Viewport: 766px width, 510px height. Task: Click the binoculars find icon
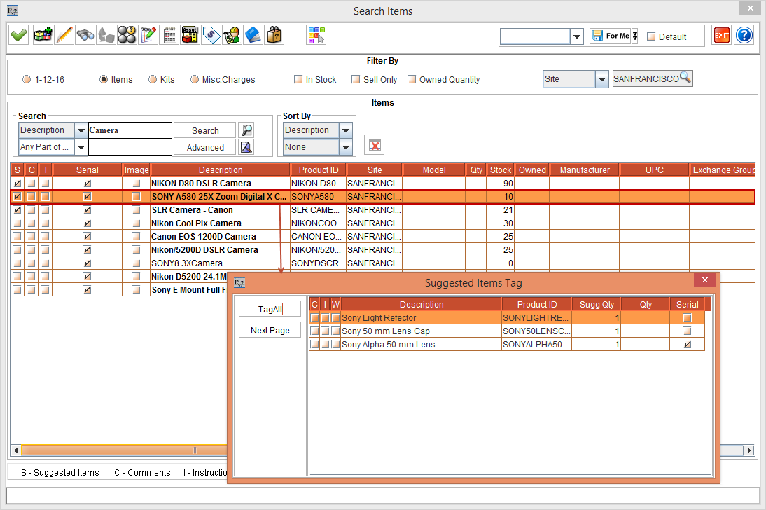pos(85,35)
